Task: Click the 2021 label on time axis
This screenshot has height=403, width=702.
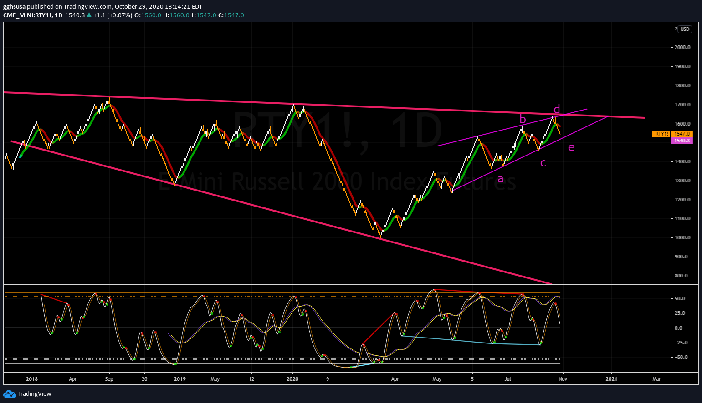Action: 611,378
